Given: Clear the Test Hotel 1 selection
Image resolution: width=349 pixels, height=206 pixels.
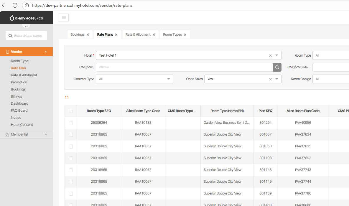Looking at the screenshot, I should pos(270,55).
